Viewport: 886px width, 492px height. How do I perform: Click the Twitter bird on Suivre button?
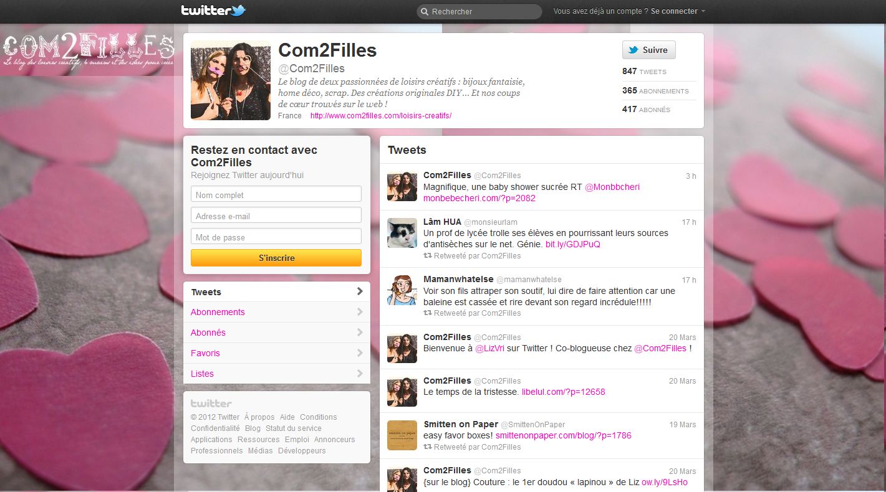pyautogui.click(x=633, y=50)
